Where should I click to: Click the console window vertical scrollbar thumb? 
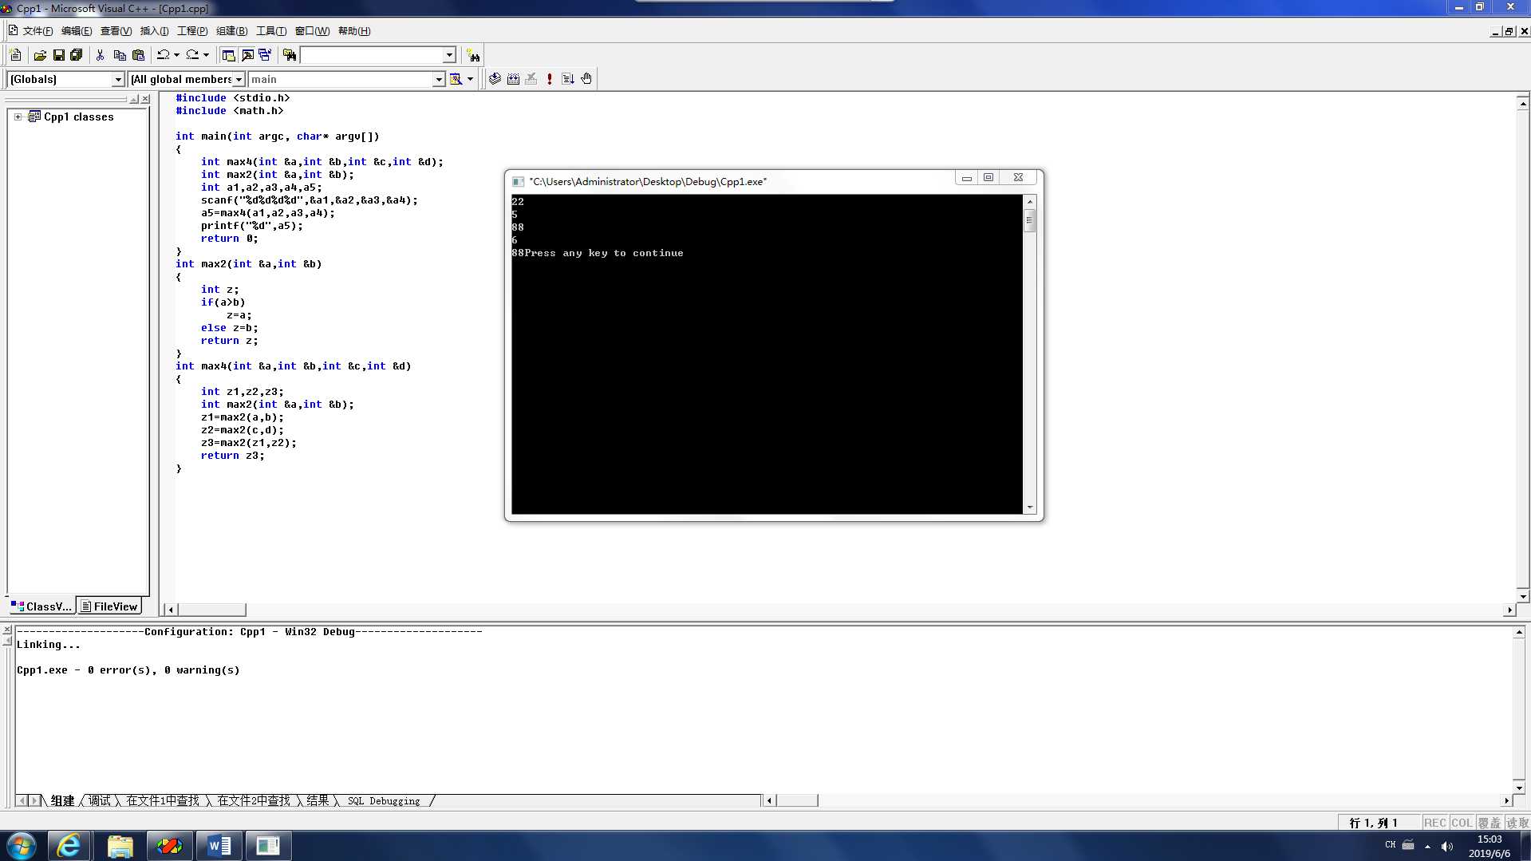(x=1029, y=221)
